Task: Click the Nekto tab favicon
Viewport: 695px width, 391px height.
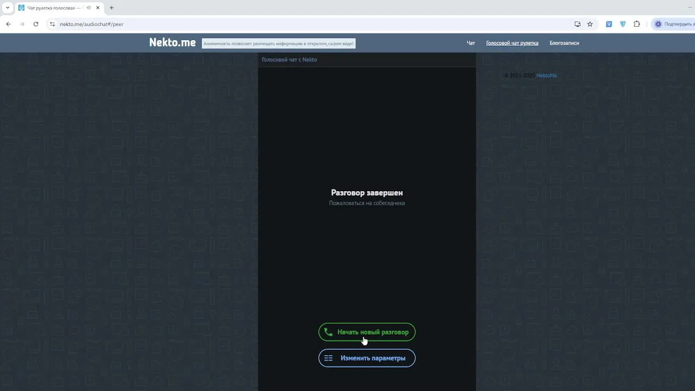Action: tap(22, 8)
